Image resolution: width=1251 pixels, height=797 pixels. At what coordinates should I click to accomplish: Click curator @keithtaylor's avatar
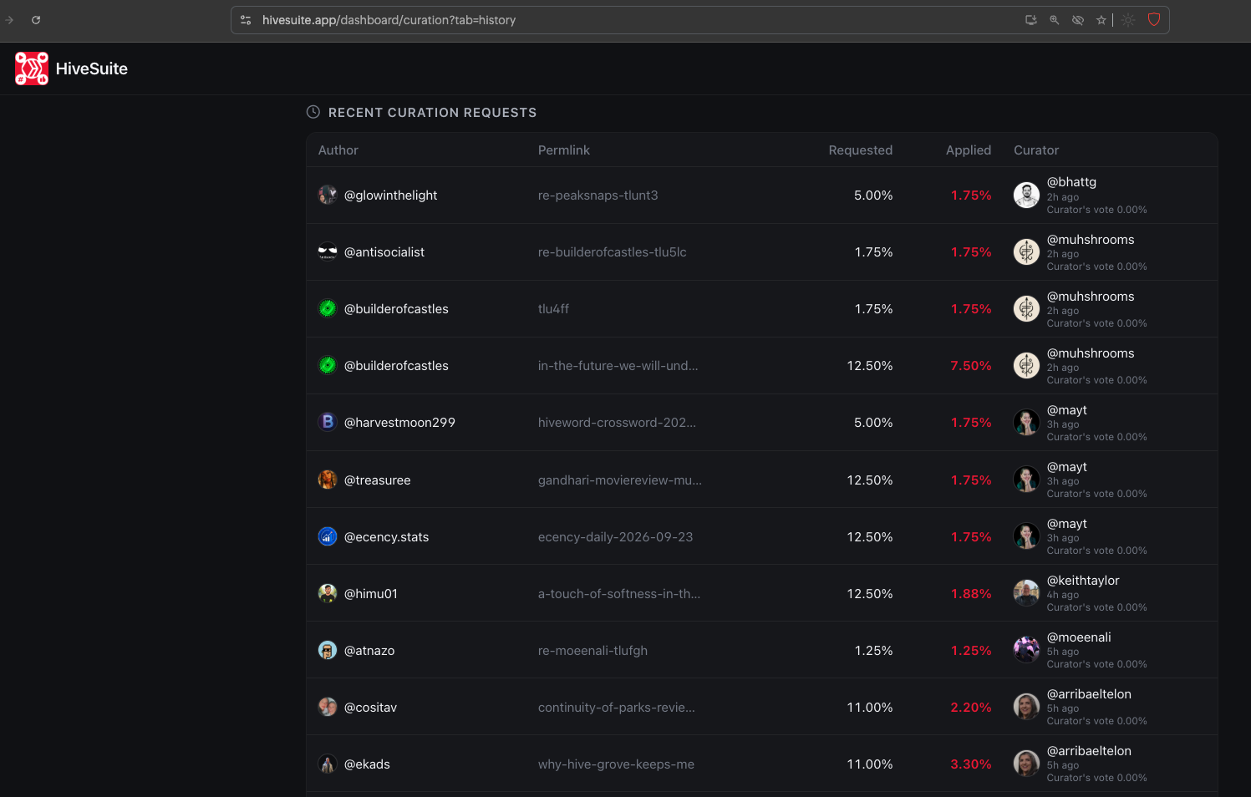[x=1026, y=593]
